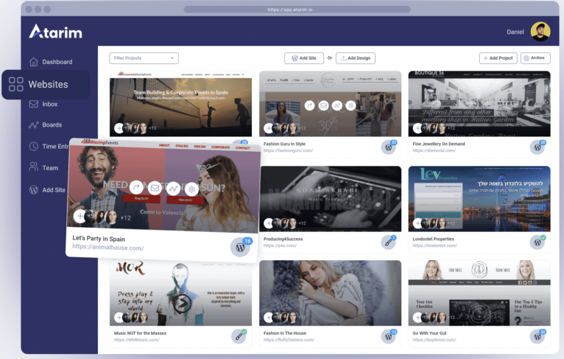Select the analytics icon on Fashion Guru card
The width and height of the screenshot is (564, 359).
pos(337,105)
